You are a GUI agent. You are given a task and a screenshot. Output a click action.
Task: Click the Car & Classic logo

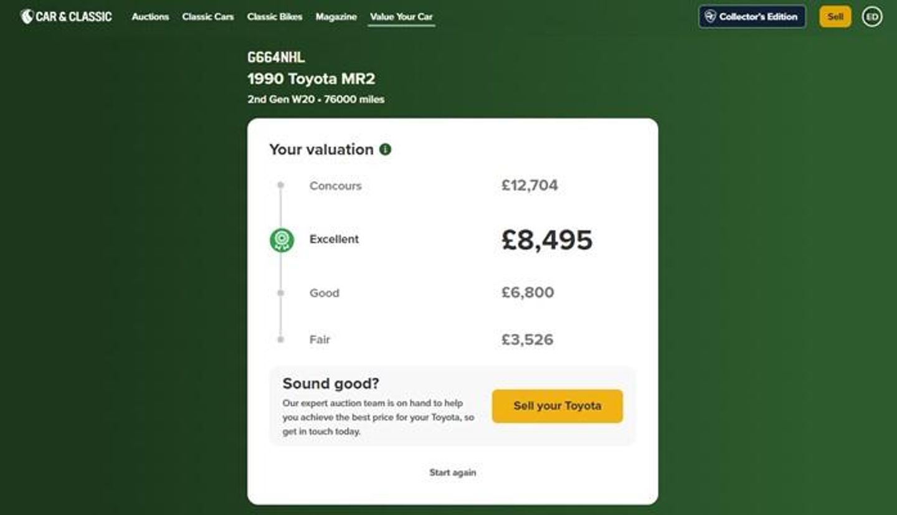66,17
